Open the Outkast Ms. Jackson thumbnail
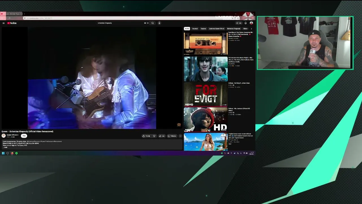This screenshot has width=362, height=204. click(x=206, y=120)
